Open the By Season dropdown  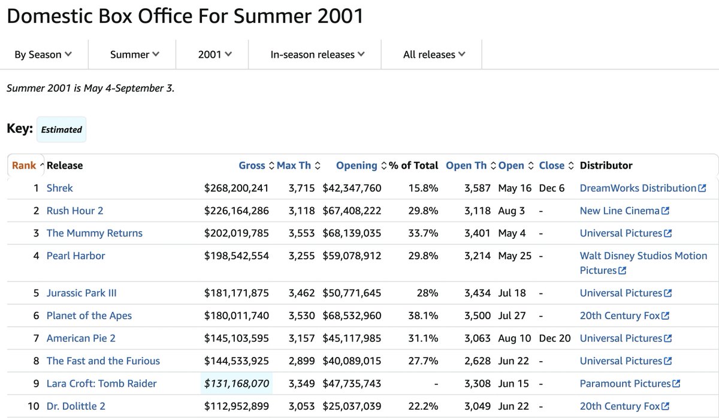[x=43, y=54]
